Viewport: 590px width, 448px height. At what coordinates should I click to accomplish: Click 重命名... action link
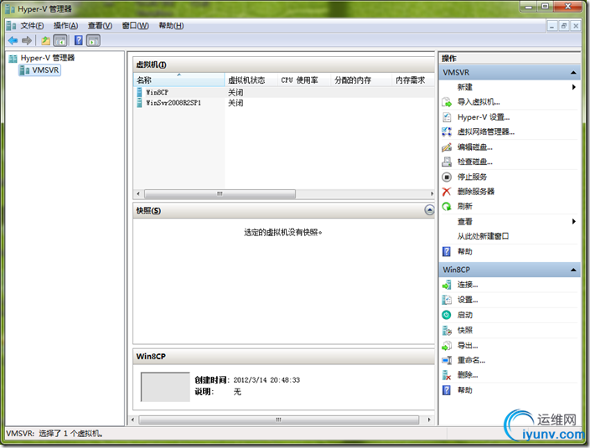(x=471, y=360)
